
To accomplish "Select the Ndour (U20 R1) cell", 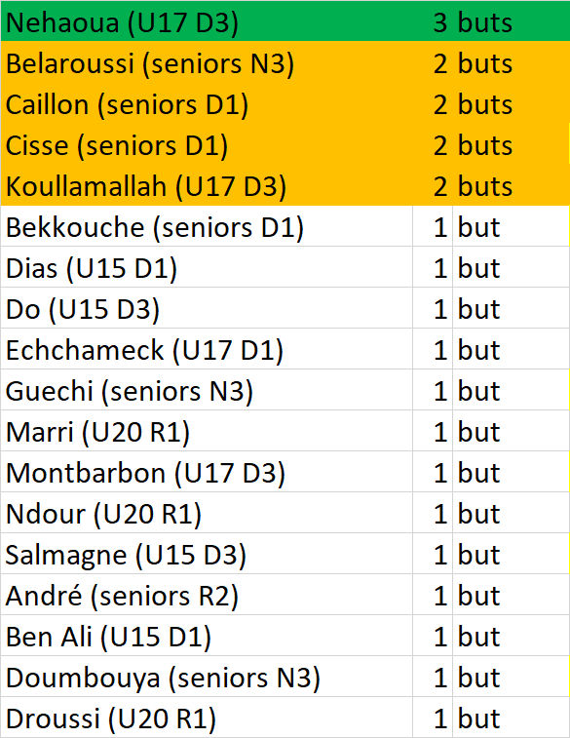I will click(207, 513).
